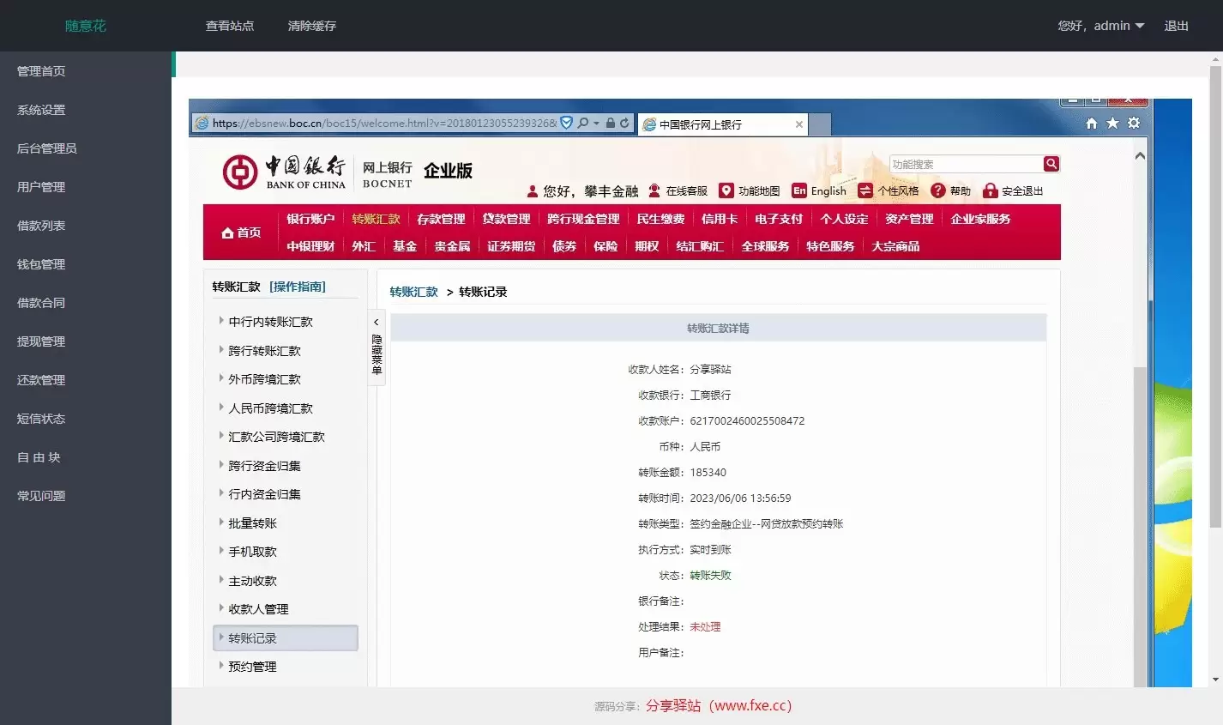Open 手机取款 in left menu
Image resolution: width=1223 pixels, height=725 pixels.
pyautogui.click(x=252, y=552)
